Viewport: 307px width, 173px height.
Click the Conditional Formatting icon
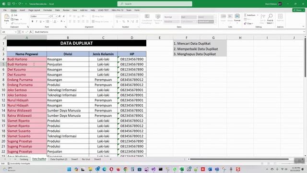click(x=147, y=16)
